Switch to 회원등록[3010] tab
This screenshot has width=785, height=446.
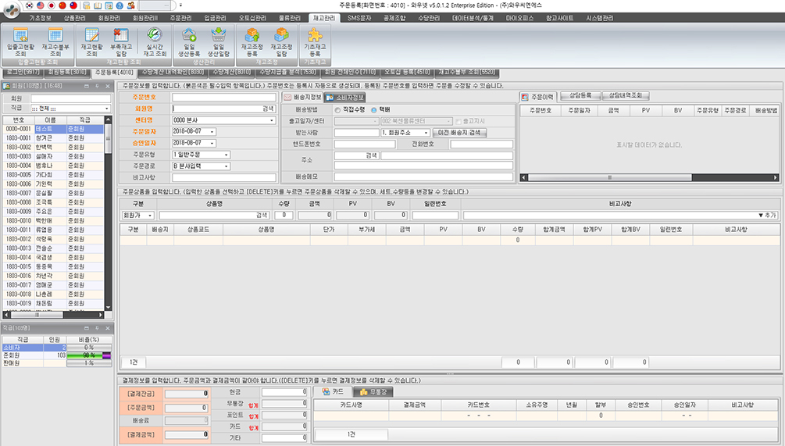pos(67,73)
